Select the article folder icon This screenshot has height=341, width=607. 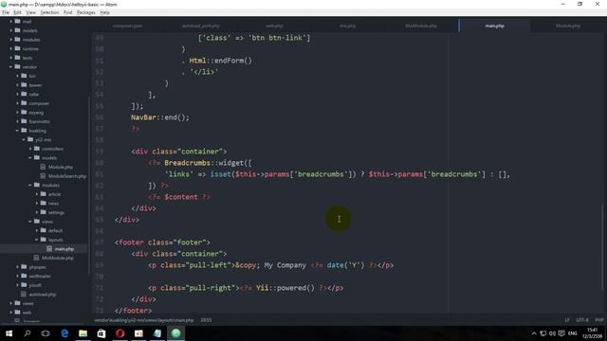(x=44, y=194)
